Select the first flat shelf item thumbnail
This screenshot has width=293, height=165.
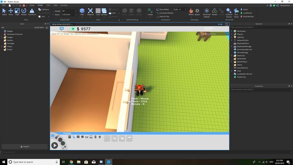pos(107,138)
